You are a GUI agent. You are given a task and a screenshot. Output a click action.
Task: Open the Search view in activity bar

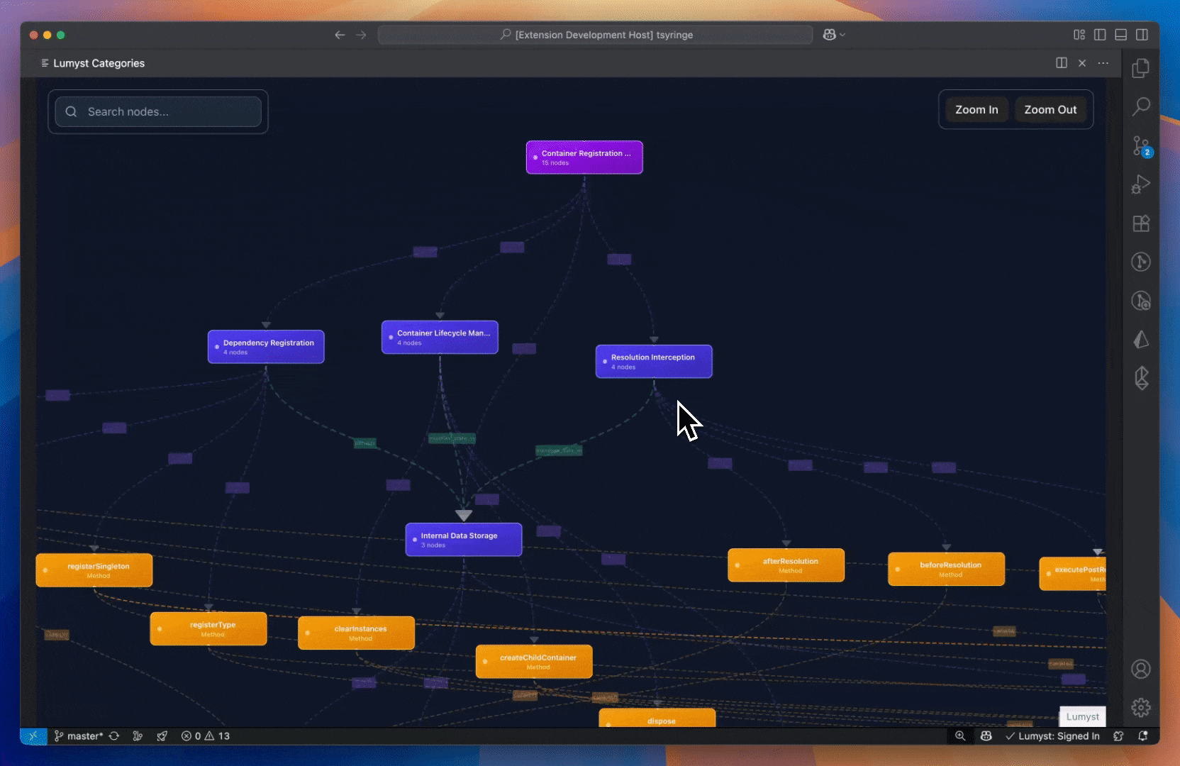point(1141,106)
